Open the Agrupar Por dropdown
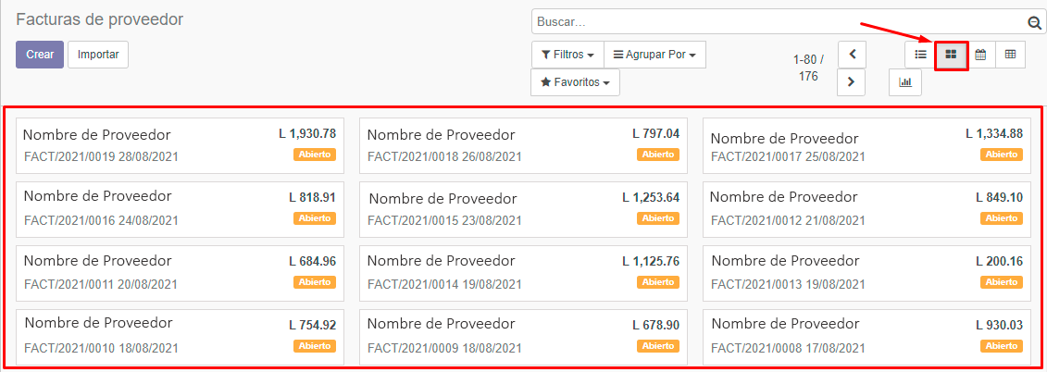1047x372 pixels. (654, 55)
